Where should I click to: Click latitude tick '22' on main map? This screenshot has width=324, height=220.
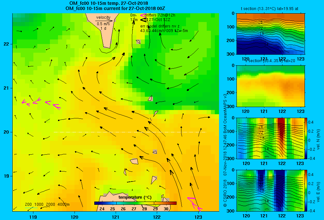tap(6, 44)
